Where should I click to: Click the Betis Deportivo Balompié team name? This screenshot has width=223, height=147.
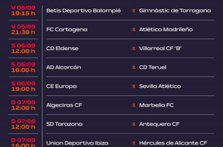click(x=84, y=11)
